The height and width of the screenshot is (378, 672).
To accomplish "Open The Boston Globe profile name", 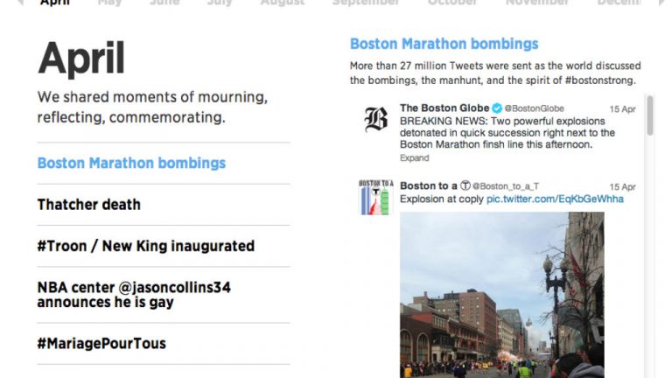I will point(444,108).
